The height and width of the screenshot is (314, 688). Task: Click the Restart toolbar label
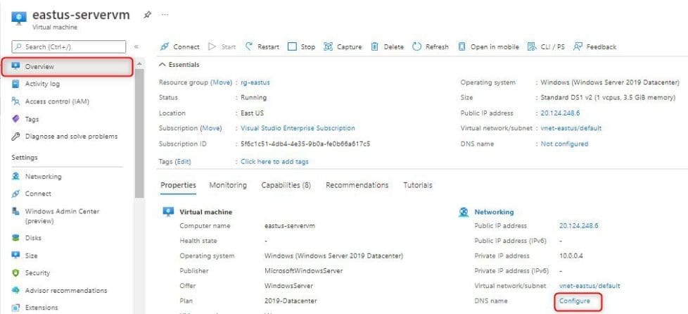(x=268, y=46)
